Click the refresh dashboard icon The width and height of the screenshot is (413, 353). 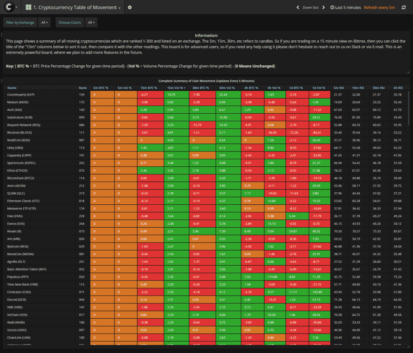tap(404, 7)
